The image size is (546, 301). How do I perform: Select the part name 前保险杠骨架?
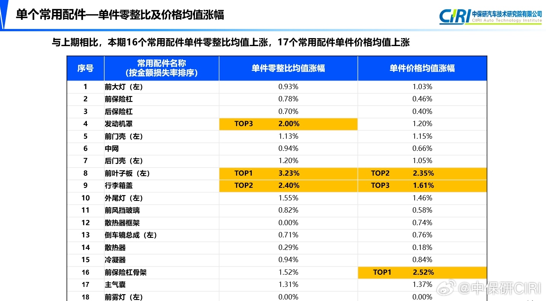126,272
